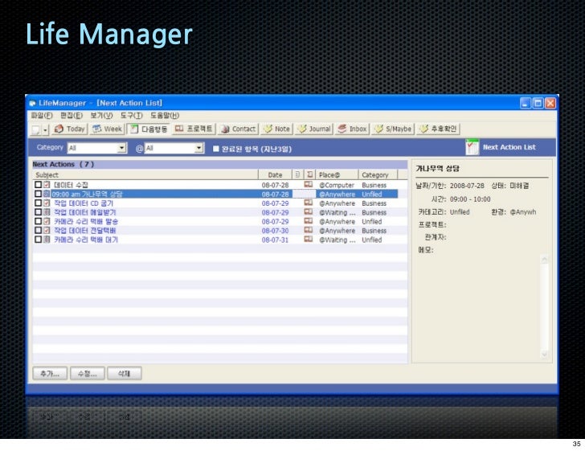Open the 프로젝트 view
Viewport: 585px width, 451px height.
(194, 129)
